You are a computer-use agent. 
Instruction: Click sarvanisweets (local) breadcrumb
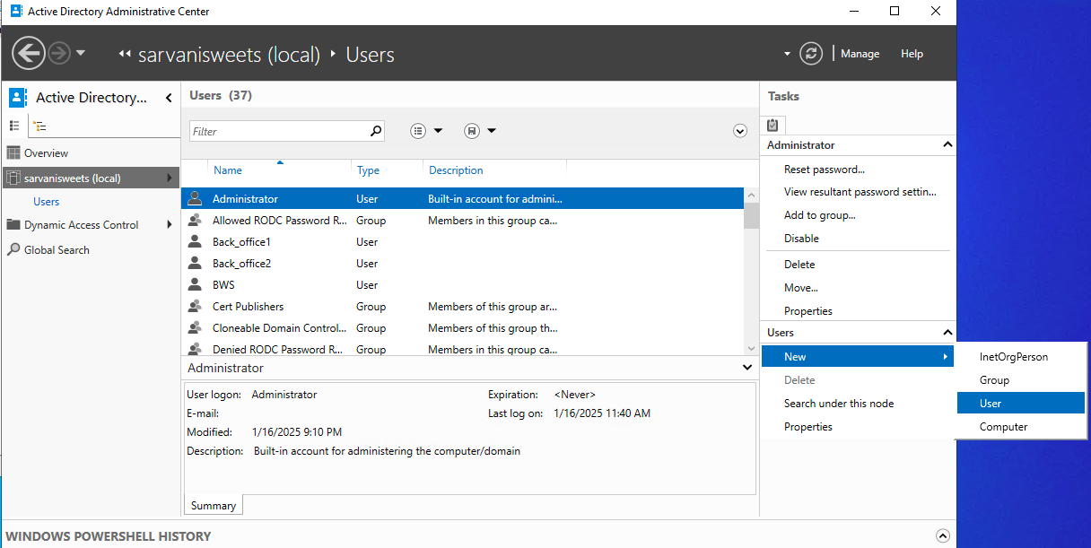229,55
